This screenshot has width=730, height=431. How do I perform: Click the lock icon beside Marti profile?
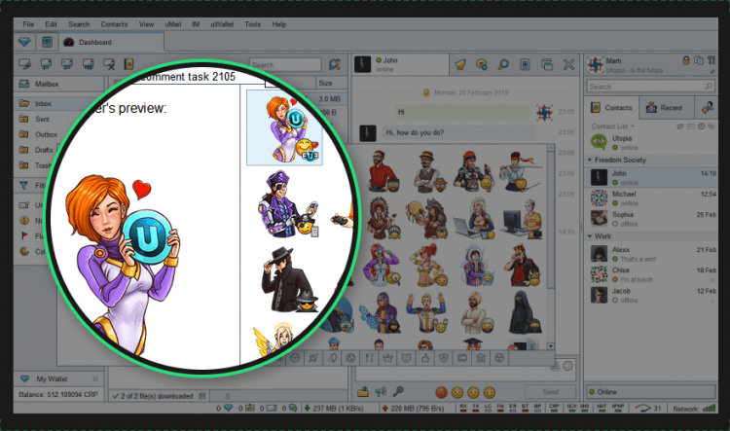687,60
